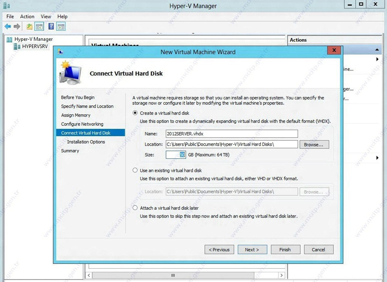Click the virtual disk Name field
387x282 pixels.
(x=232, y=134)
